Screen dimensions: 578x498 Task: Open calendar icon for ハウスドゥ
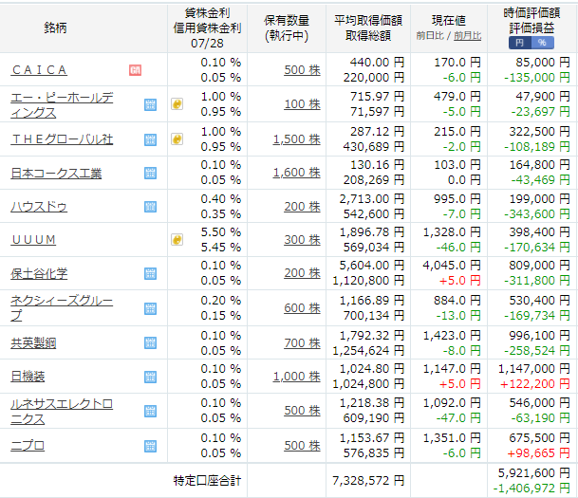pyautogui.click(x=150, y=207)
